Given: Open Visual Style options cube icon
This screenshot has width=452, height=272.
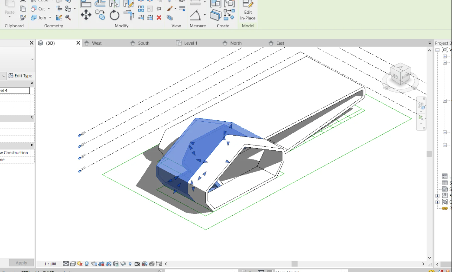Looking at the screenshot, I should coord(73,264).
